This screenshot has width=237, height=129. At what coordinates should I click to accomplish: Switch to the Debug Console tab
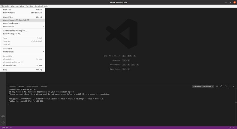pyautogui.click(x=32, y=86)
